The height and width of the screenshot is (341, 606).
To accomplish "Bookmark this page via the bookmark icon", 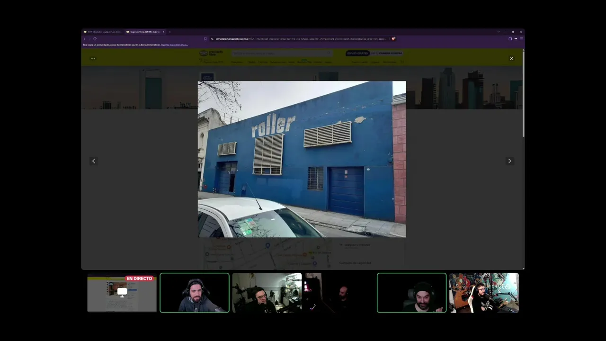I will (205, 39).
